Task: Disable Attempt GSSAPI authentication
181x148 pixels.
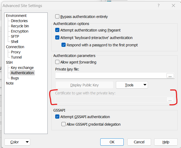Action: point(58,117)
